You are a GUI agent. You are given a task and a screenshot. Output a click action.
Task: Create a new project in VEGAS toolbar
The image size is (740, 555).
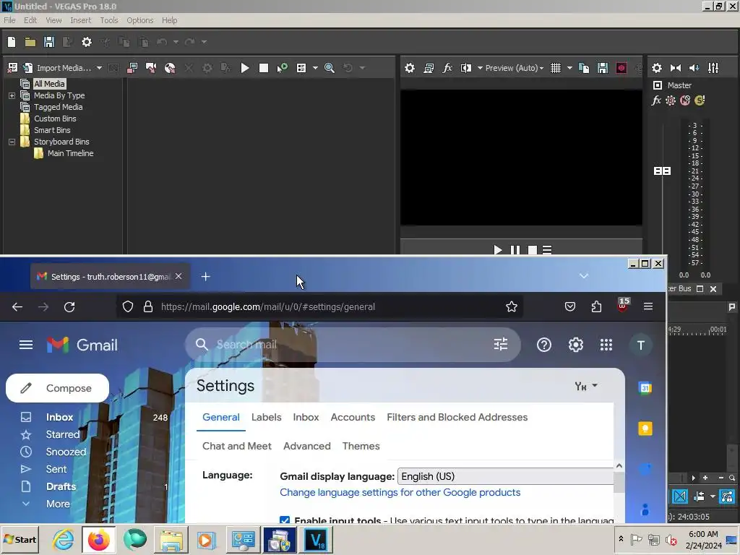click(12, 42)
